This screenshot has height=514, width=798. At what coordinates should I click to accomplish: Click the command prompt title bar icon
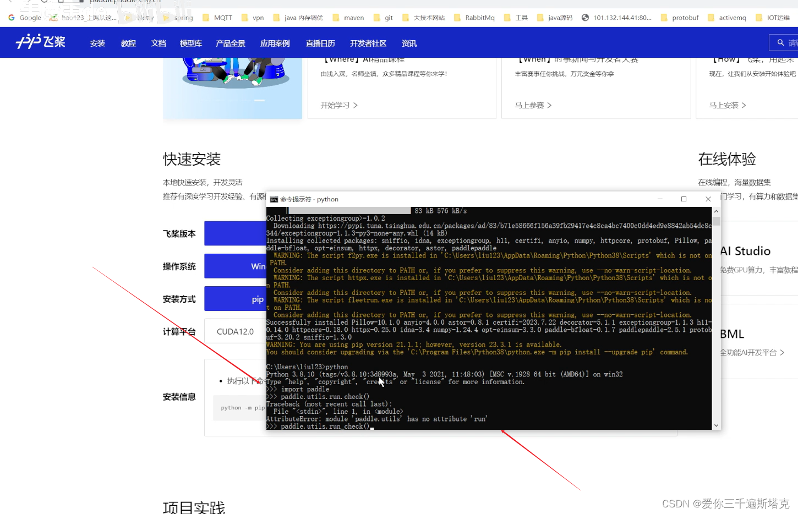point(274,199)
